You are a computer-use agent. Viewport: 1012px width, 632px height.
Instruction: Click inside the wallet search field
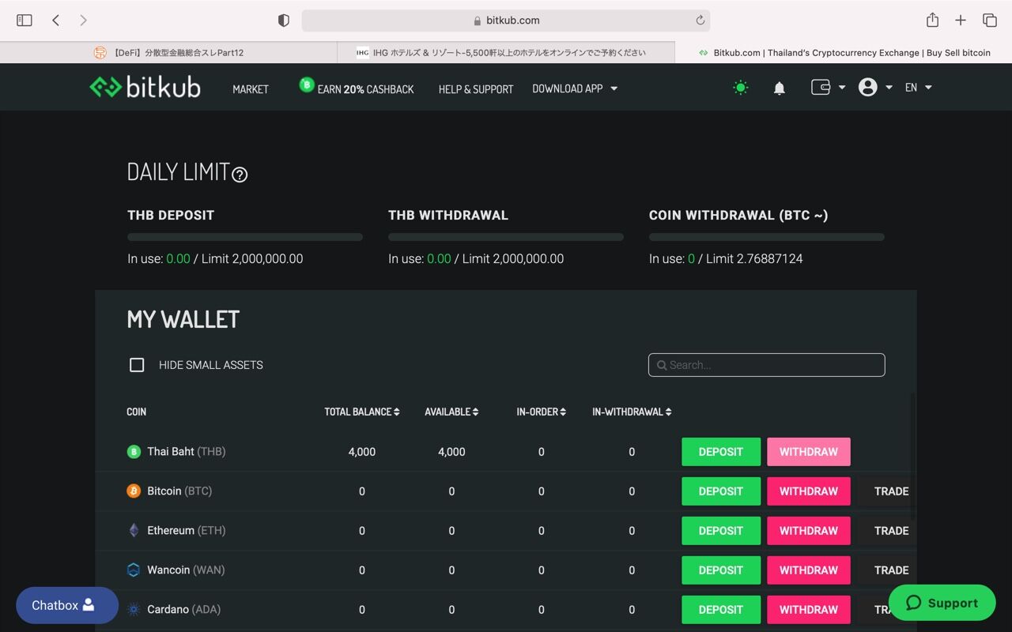[765, 365]
